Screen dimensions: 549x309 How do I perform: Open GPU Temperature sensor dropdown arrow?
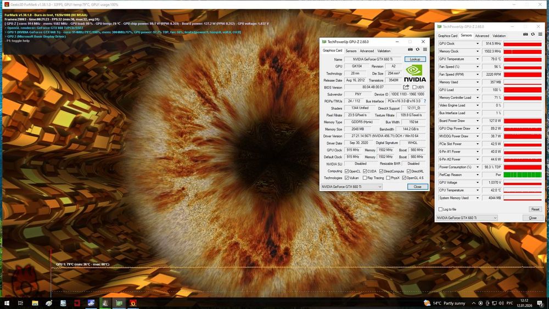(477, 59)
